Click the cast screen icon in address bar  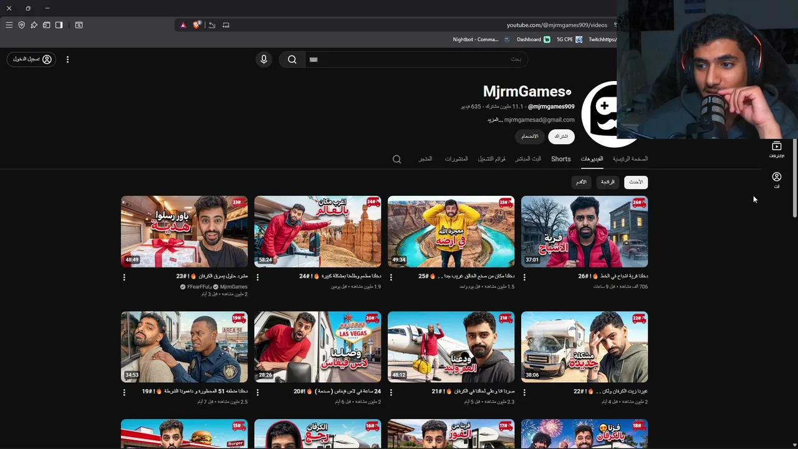point(226,25)
